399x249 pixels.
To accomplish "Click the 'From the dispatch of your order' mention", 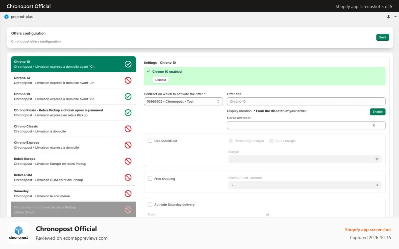I will pyautogui.click(x=280, y=111).
